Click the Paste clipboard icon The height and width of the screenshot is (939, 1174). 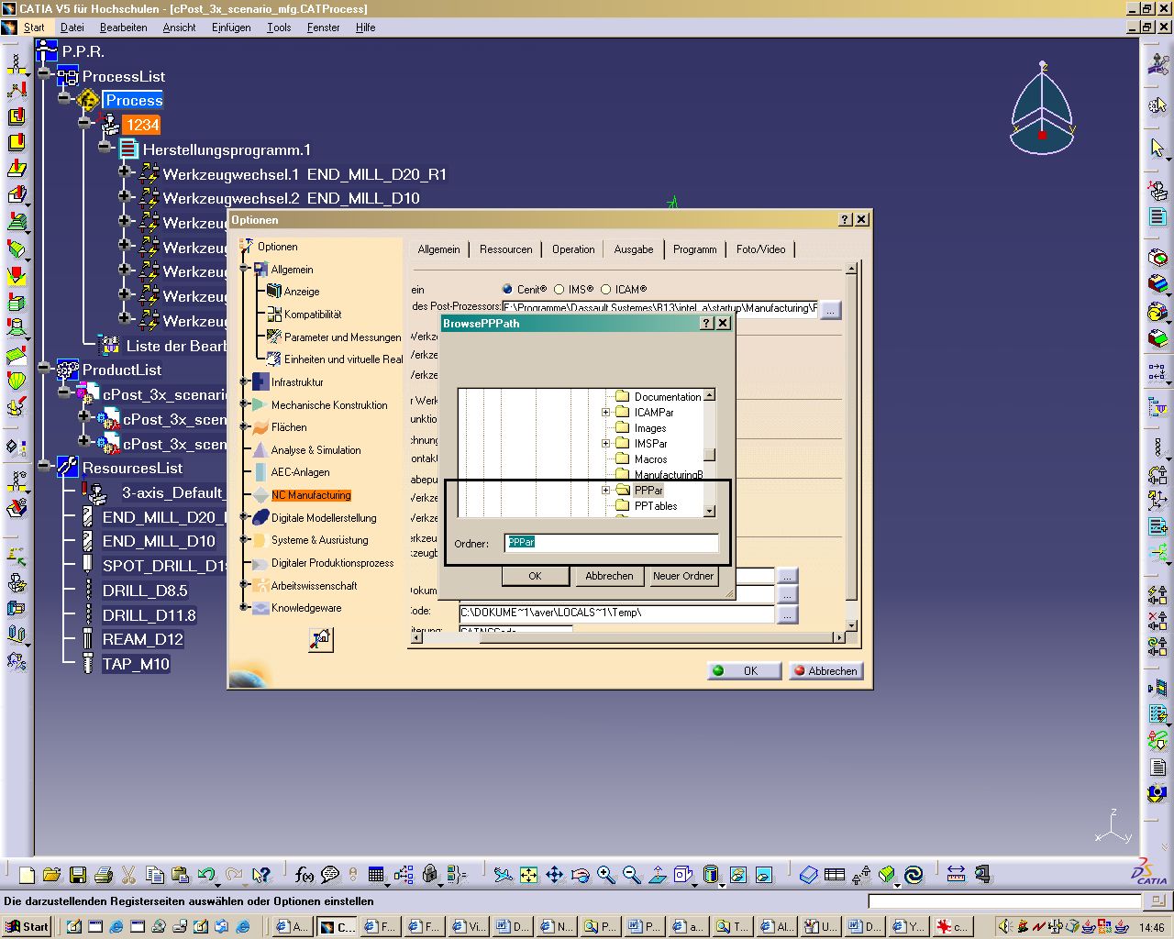point(181,875)
